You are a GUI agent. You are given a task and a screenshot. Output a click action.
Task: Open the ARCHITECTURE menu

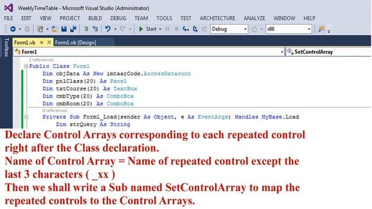pos(217,18)
